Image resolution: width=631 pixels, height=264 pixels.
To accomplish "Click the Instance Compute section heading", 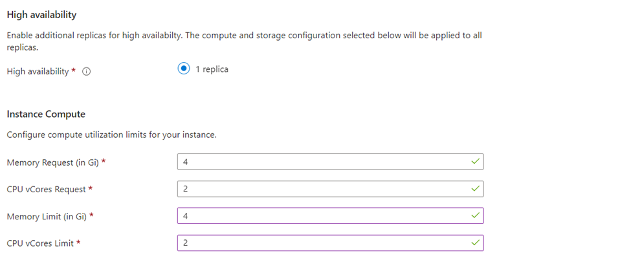I will tap(47, 115).
